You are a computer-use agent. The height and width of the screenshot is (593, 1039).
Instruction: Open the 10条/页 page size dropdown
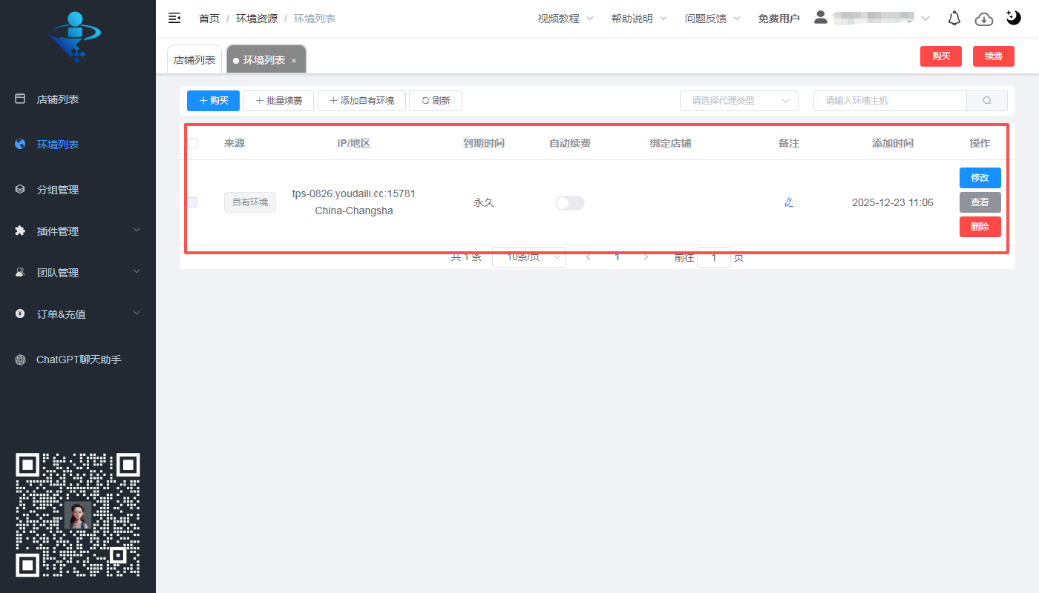point(528,256)
